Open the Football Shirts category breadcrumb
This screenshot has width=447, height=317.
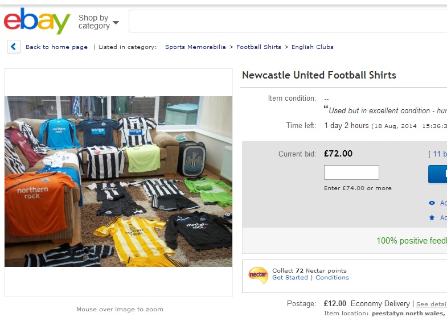pos(259,47)
